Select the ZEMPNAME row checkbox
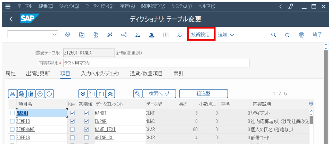The image size is (330, 150). click(x=12, y=130)
